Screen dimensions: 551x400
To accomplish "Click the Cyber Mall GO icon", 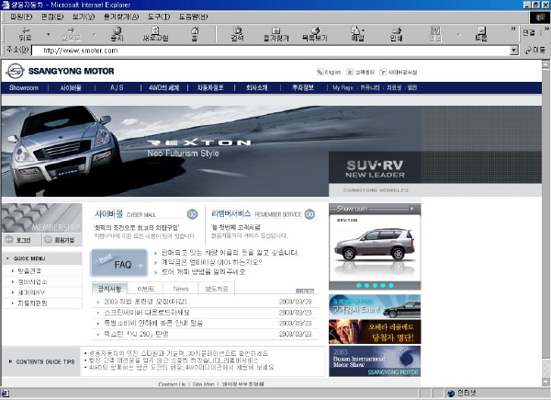I will pos(192,213).
